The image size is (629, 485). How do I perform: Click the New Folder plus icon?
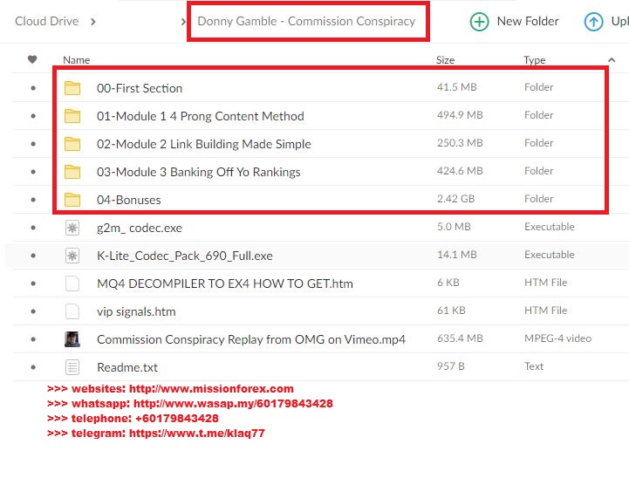pyautogui.click(x=479, y=22)
